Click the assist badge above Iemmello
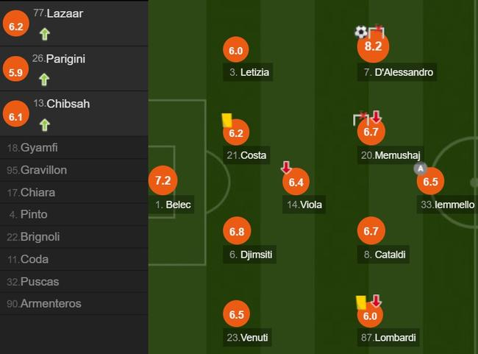Viewport: 478px width, 354px height. 421,169
